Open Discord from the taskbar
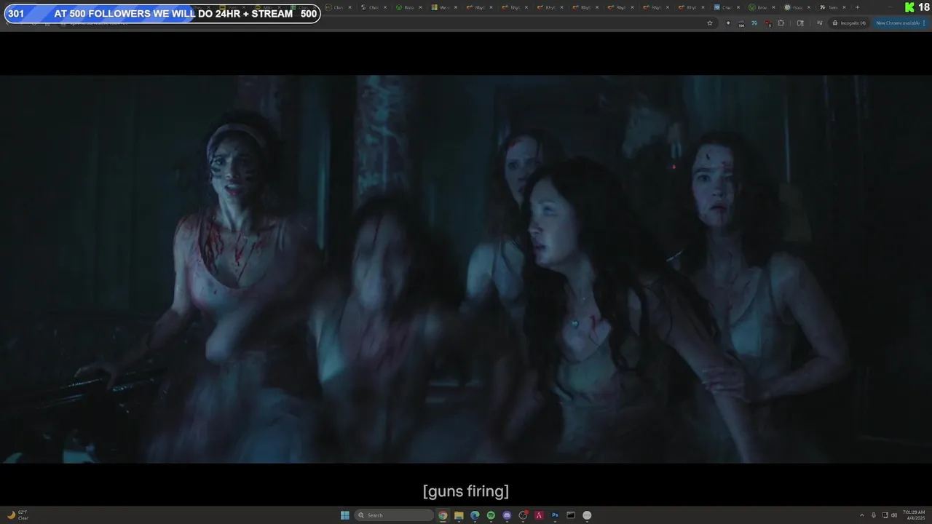The width and height of the screenshot is (932, 524). pos(507,515)
